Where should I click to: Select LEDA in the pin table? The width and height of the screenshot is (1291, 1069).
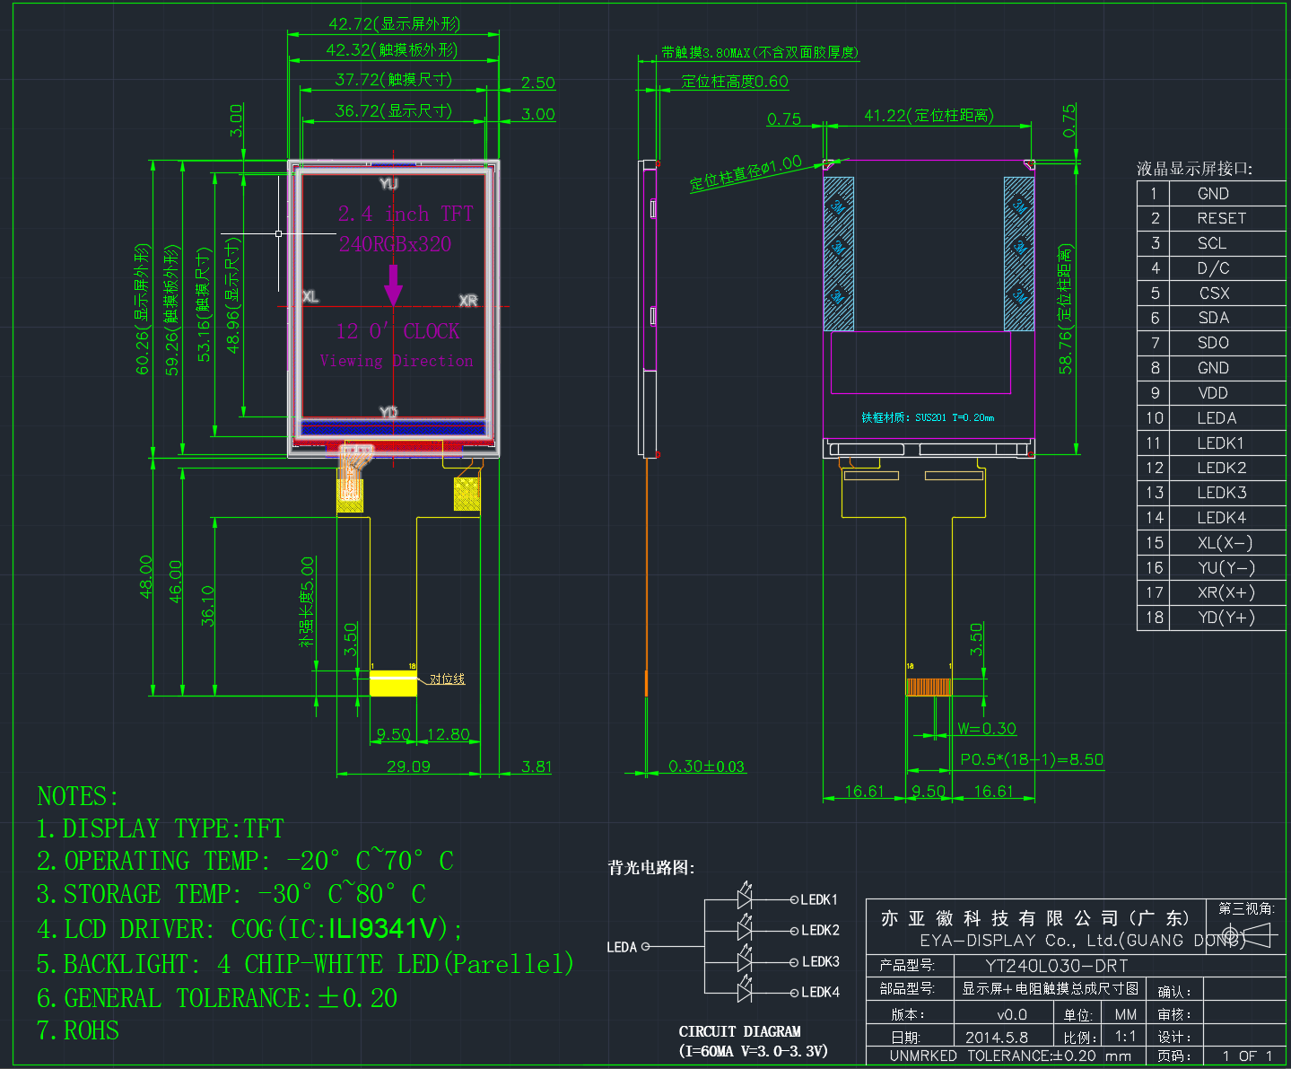pyautogui.click(x=1217, y=418)
